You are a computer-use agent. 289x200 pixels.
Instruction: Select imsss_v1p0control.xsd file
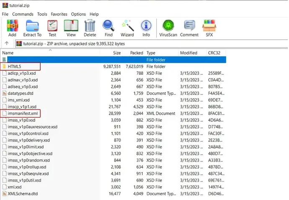tap(28, 133)
